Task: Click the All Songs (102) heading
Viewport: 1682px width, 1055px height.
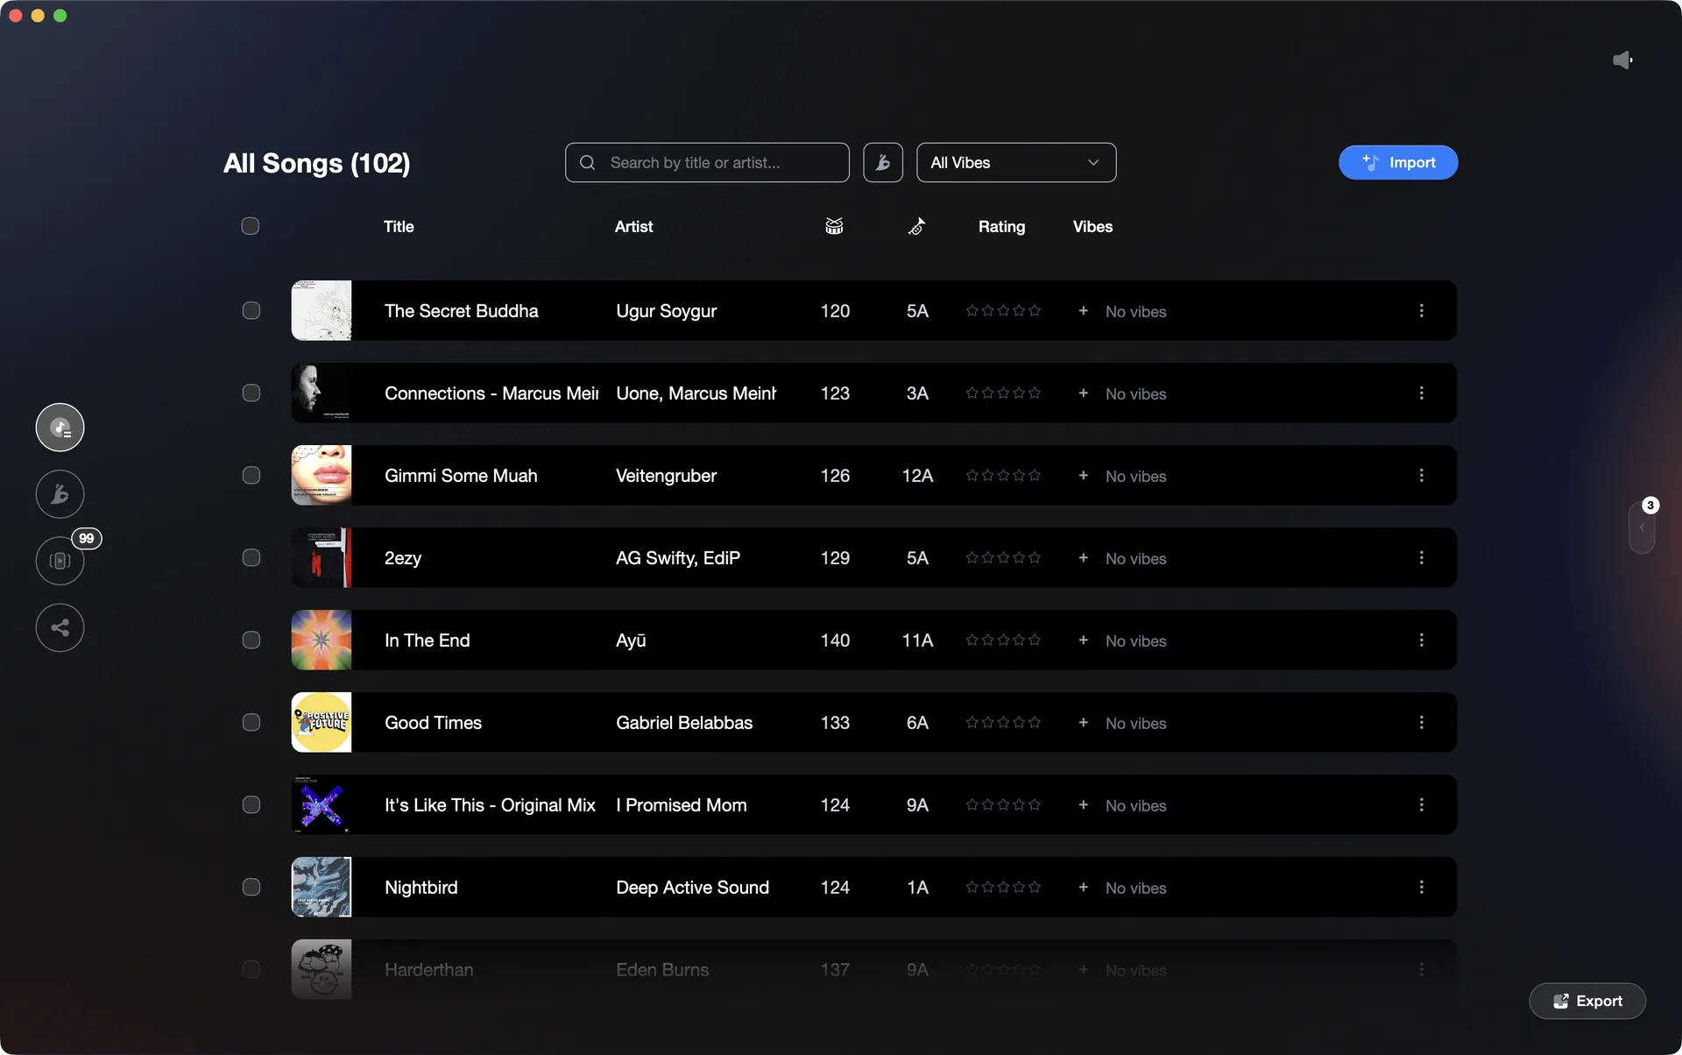Action: point(316,163)
